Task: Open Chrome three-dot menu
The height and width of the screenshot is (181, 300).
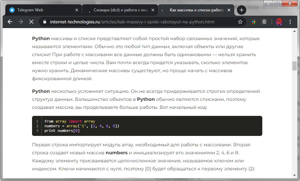Action: click(290, 22)
